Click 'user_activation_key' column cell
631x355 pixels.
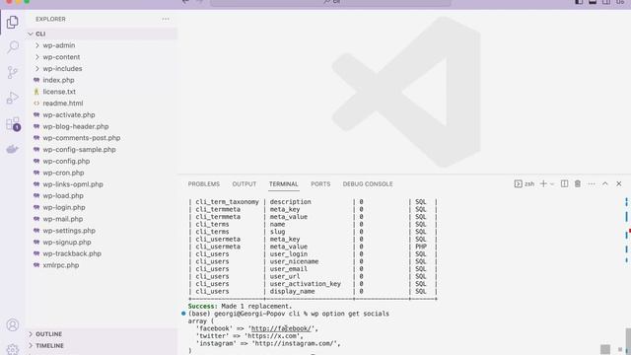point(306,284)
